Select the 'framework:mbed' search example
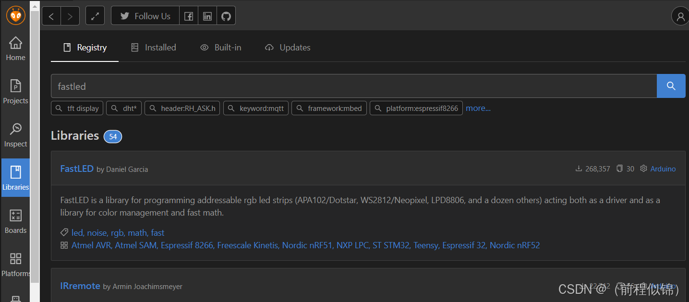 point(329,109)
